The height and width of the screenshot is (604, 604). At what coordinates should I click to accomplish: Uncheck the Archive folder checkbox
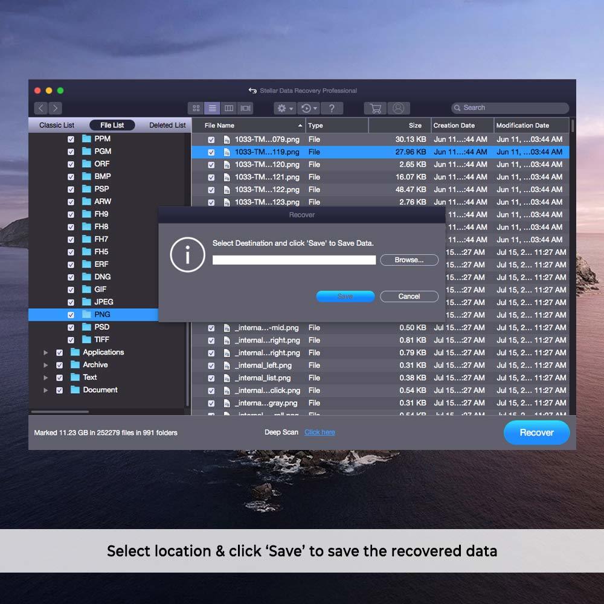point(59,365)
